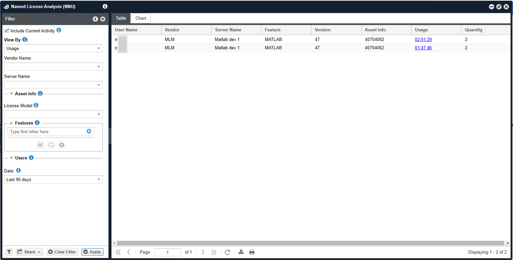The height and width of the screenshot is (260, 513).
Task: Open the View By Usage dropdown
Action: click(53, 48)
